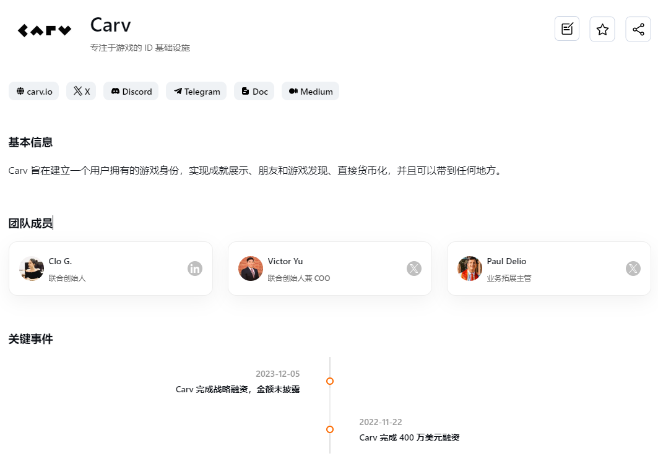
Task: Click Victor Yu's avatar photo
Action: (251, 269)
